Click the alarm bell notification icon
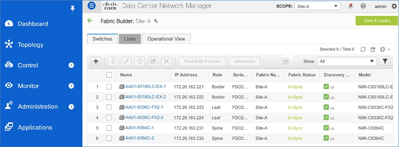Viewport: 399px width, 147px height. (351, 6)
